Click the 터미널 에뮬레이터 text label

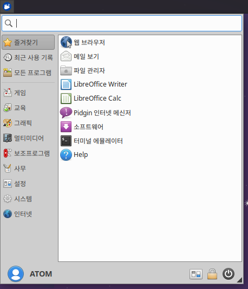98,141
